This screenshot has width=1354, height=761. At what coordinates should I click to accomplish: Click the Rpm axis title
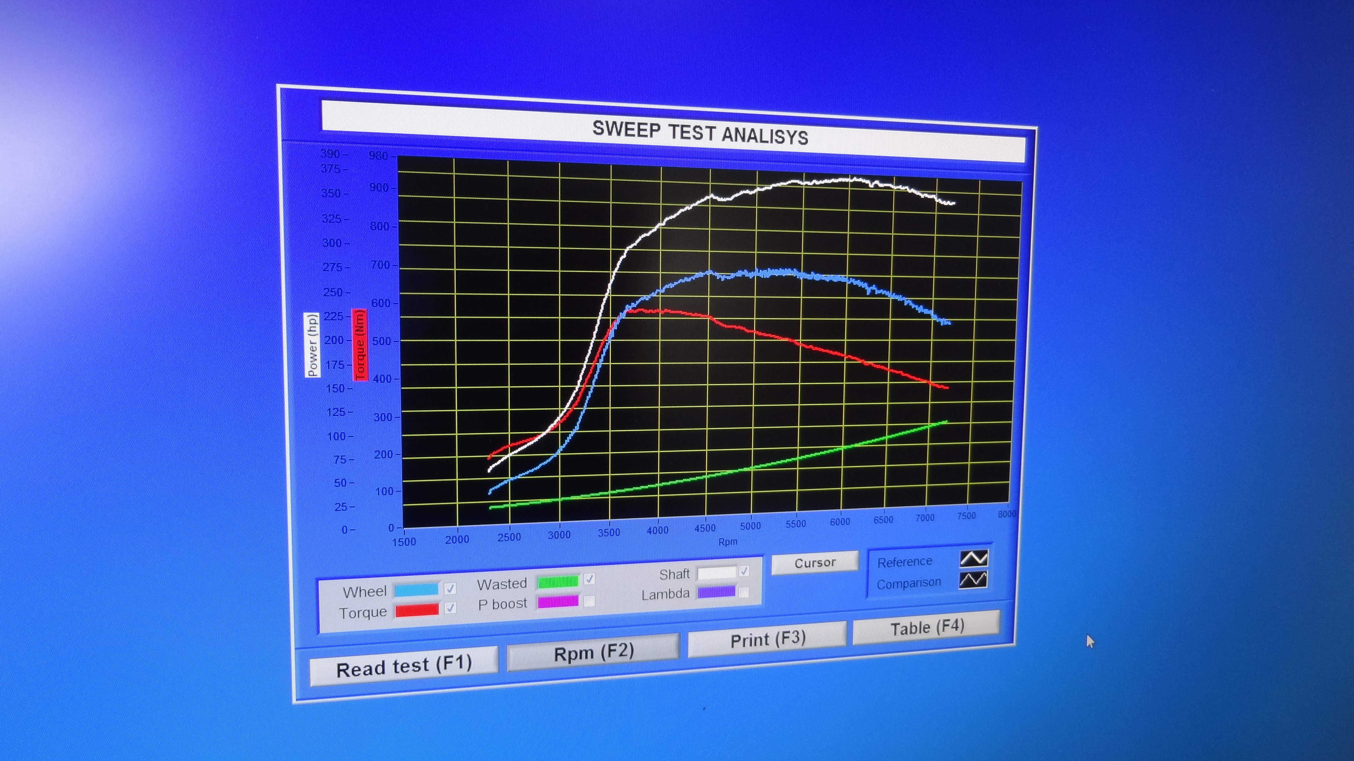click(x=728, y=541)
